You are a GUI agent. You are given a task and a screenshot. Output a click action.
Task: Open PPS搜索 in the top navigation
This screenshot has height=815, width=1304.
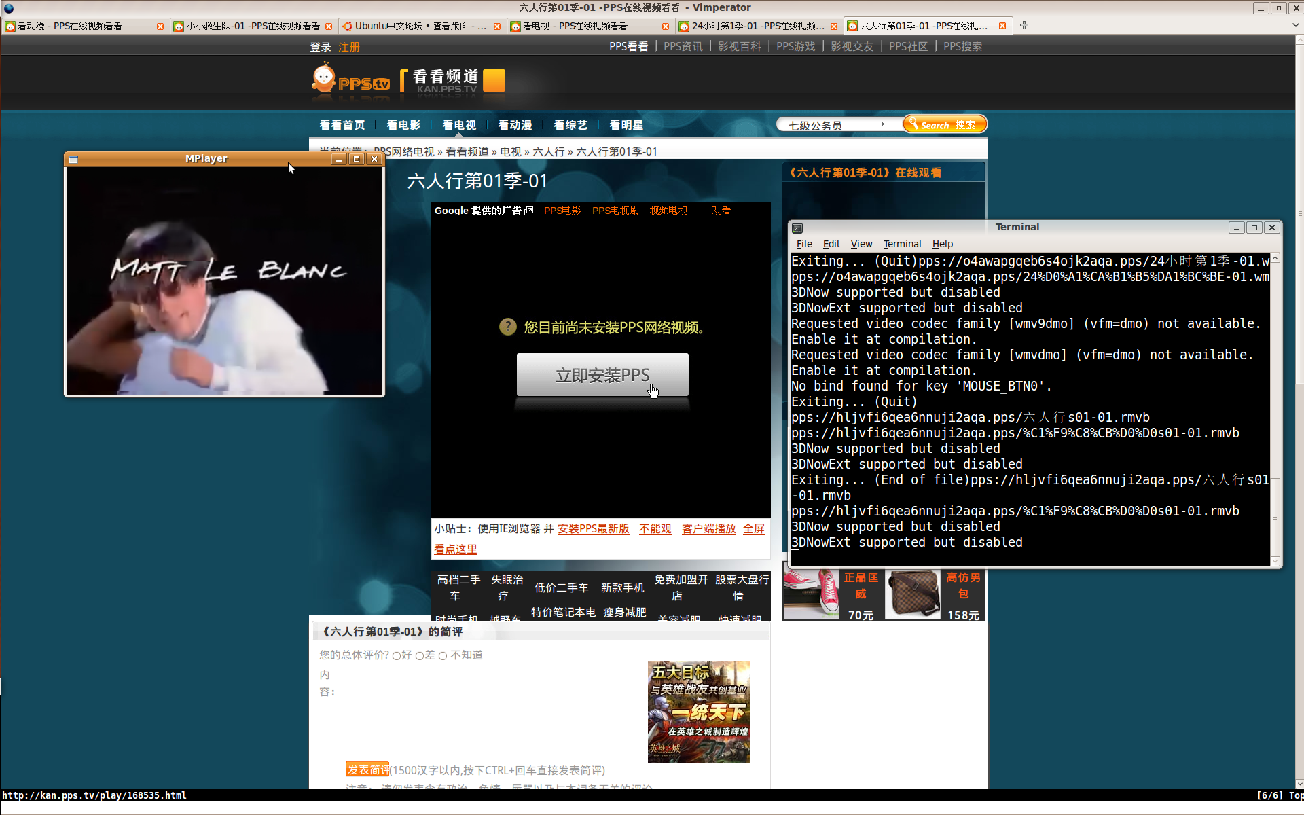point(962,46)
